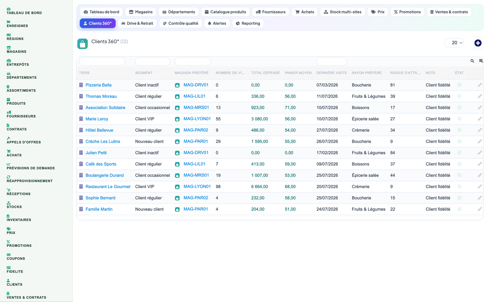Click the search magnifier icon

click(472, 61)
